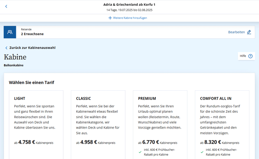Click the 'Kabine' page heading
The width and height of the screenshot is (259, 159).
tap(15, 57)
